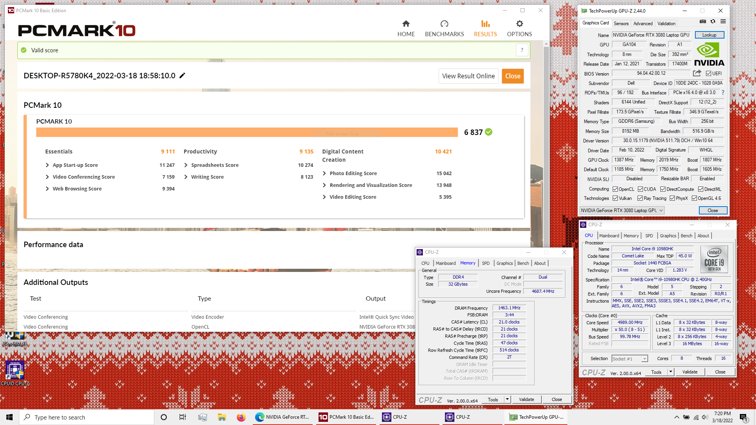Image resolution: width=756 pixels, height=425 pixels.
Task: Switch to Edge NVIDIA GeForce taskbar item
Action: pos(283,417)
